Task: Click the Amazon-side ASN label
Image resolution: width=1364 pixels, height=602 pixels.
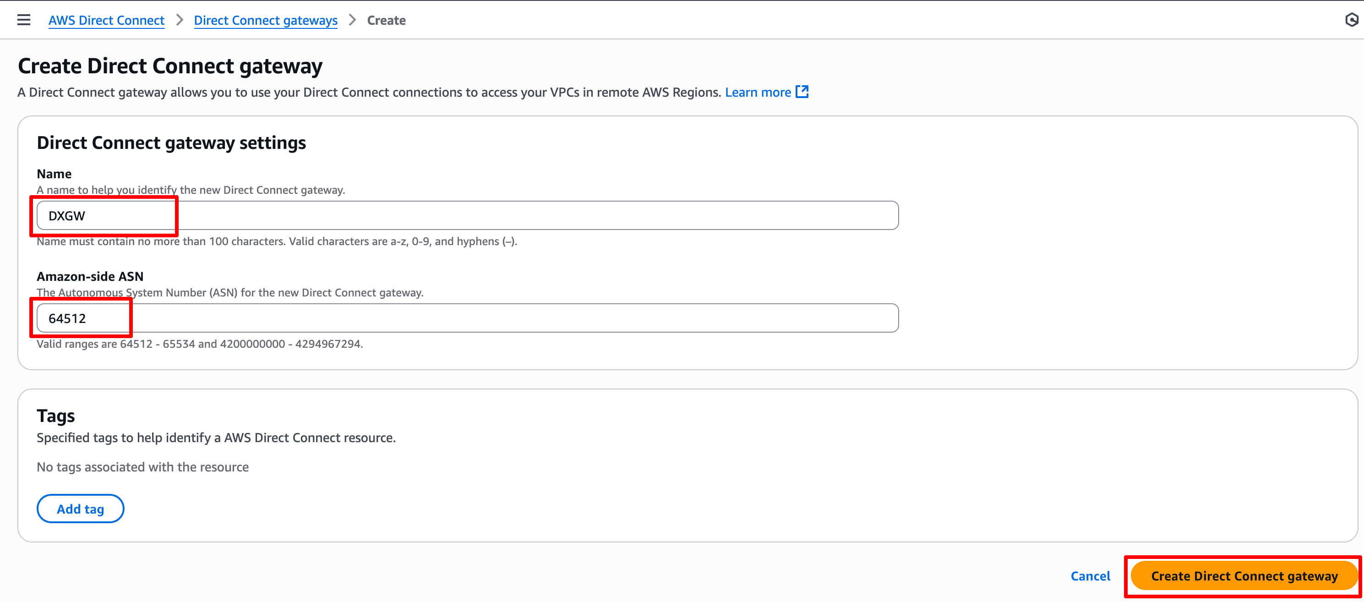Action: 90,276
